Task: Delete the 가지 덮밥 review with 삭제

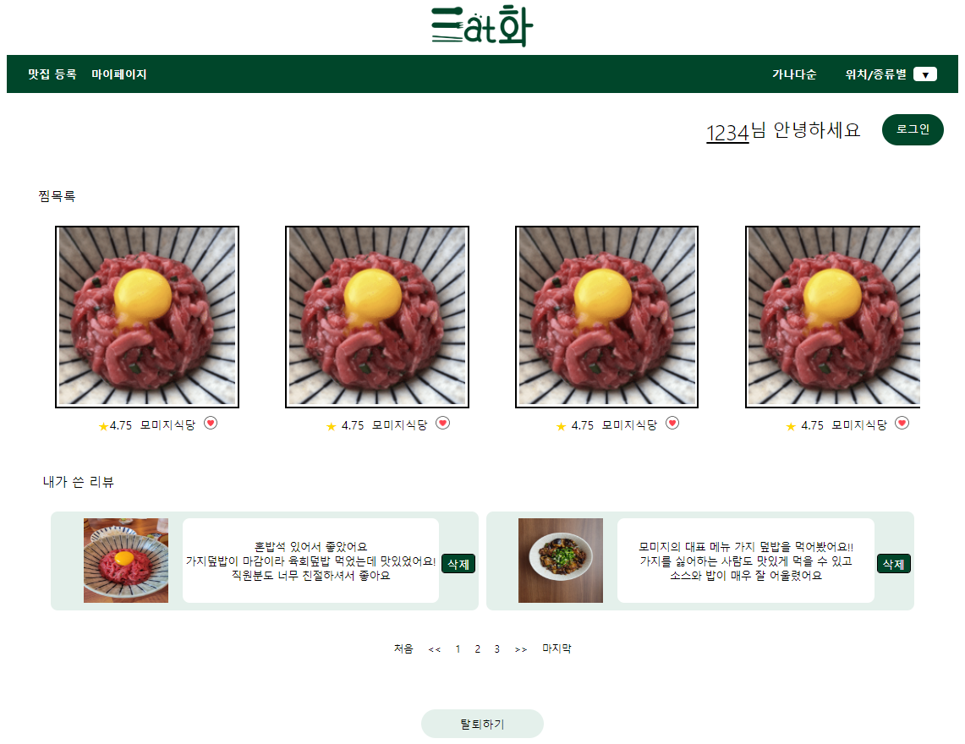Action: pyautogui.click(x=894, y=564)
